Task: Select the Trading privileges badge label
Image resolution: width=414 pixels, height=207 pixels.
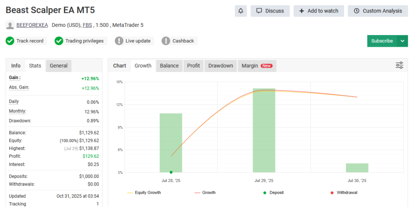Action: pos(84,41)
